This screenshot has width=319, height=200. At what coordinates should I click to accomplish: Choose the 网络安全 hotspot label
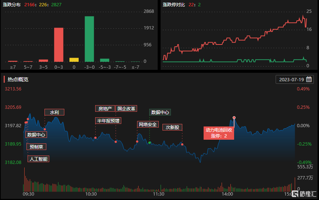click(x=147, y=125)
